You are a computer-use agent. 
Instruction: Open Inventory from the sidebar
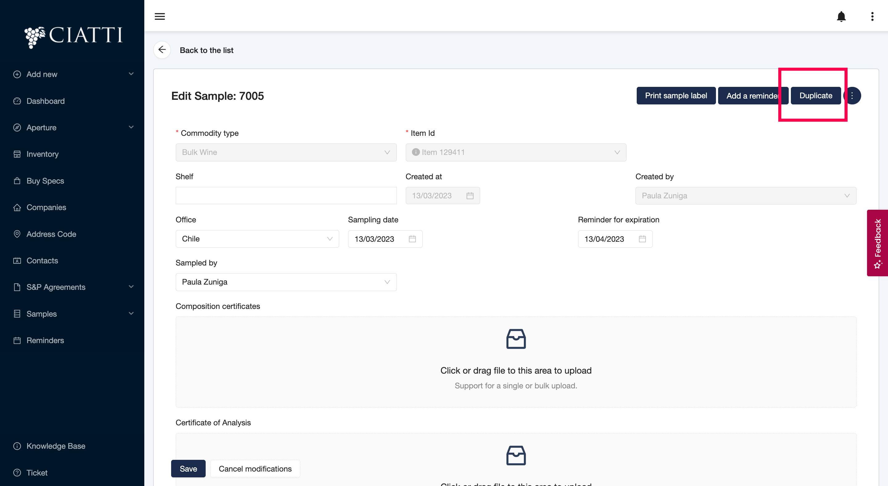(x=43, y=154)
